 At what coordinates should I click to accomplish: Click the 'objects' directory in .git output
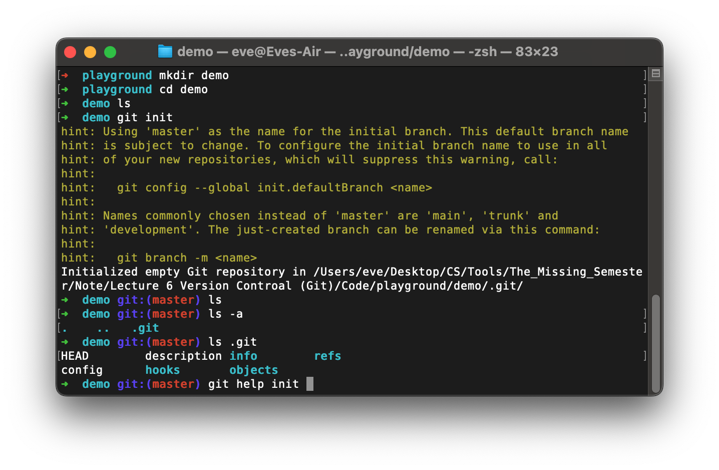click(253, 370)
